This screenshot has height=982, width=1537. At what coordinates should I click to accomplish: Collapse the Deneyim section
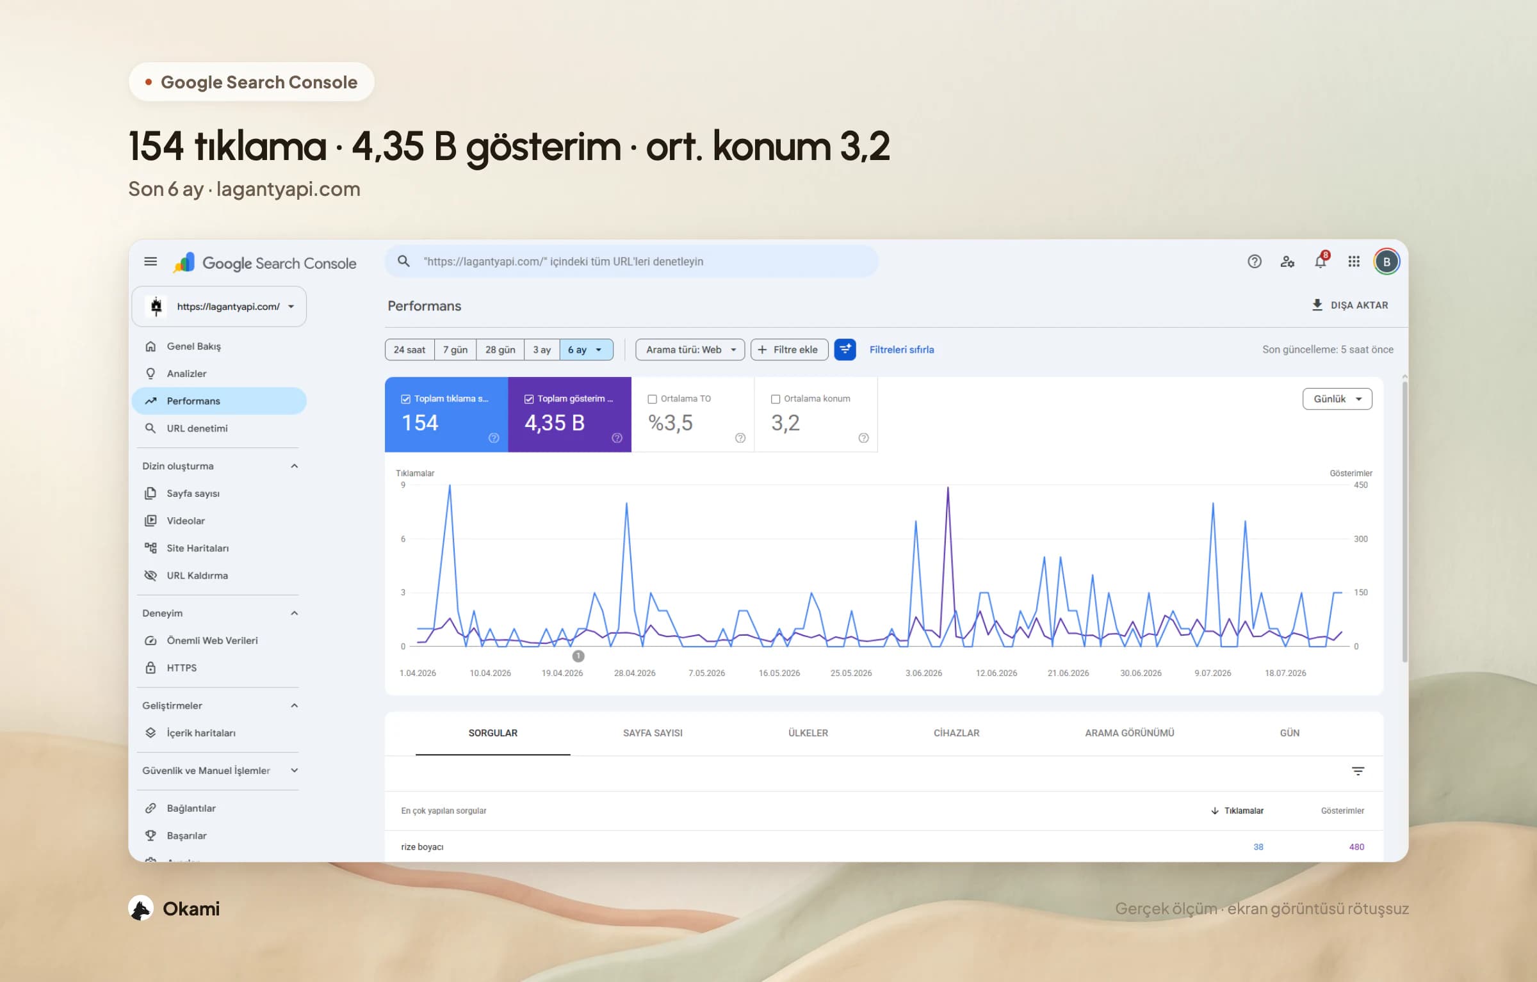[x=294, y=613]
